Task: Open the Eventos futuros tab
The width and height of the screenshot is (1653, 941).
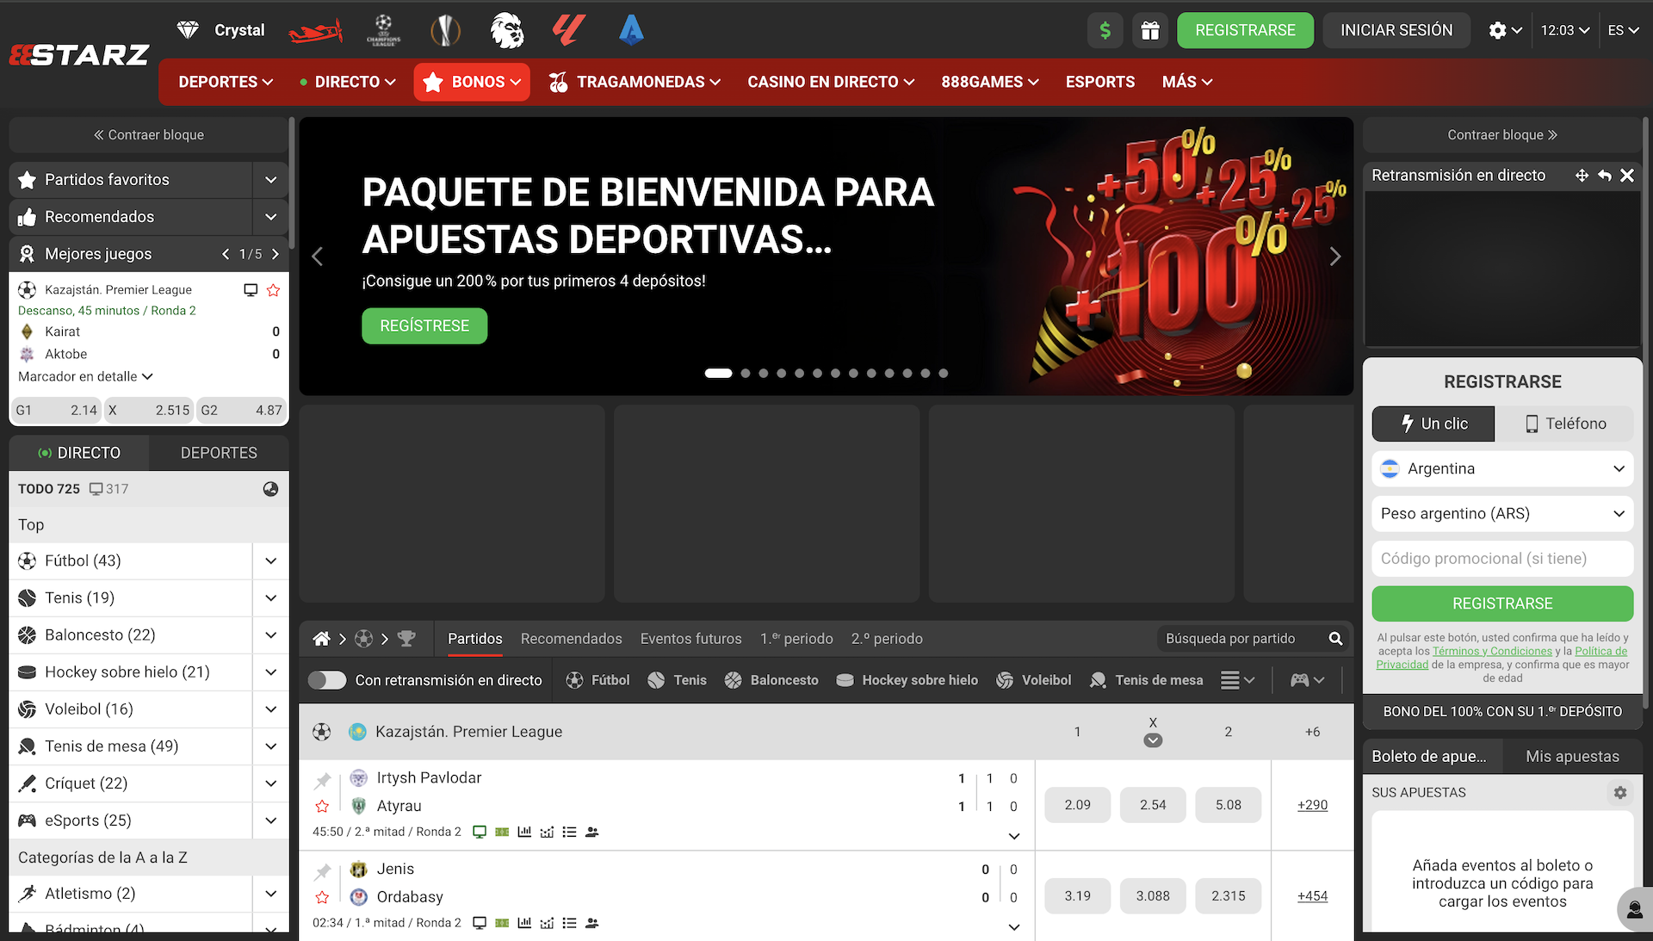Action: click(690, 639)
